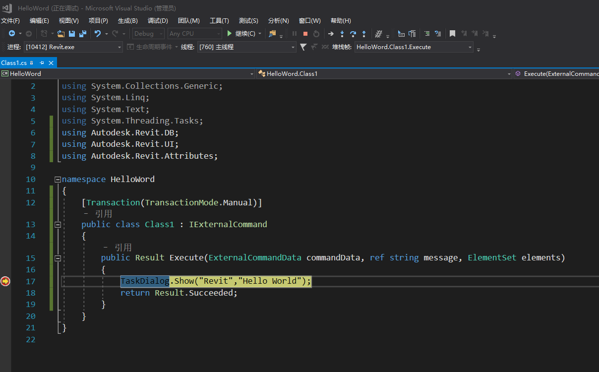This screenshot has height=372, width=599.
Task: Open the HelloWord.Class1 type navigation dropdown
Action: (384, 73)
